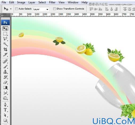Click Distribute Vertical Centers icon
The height and width of the screenshot is (125, 135).
[129, 9]
